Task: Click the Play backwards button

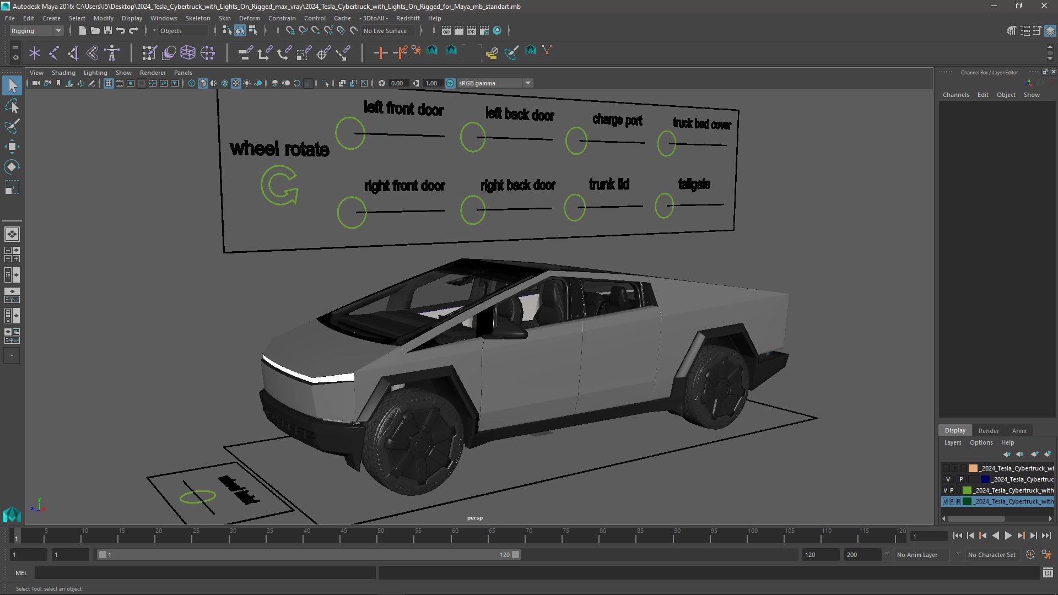Action: click(995, 535)
